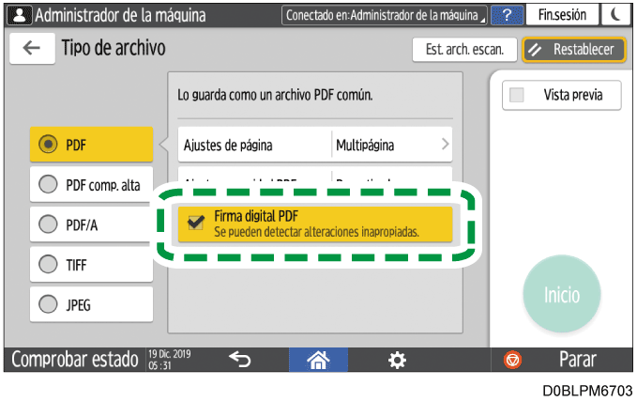Image resolution: width=637 pixels, height=401 pixels.
Task: Open the Conectado en login status dropdown
Action: [x=385, y=15]
